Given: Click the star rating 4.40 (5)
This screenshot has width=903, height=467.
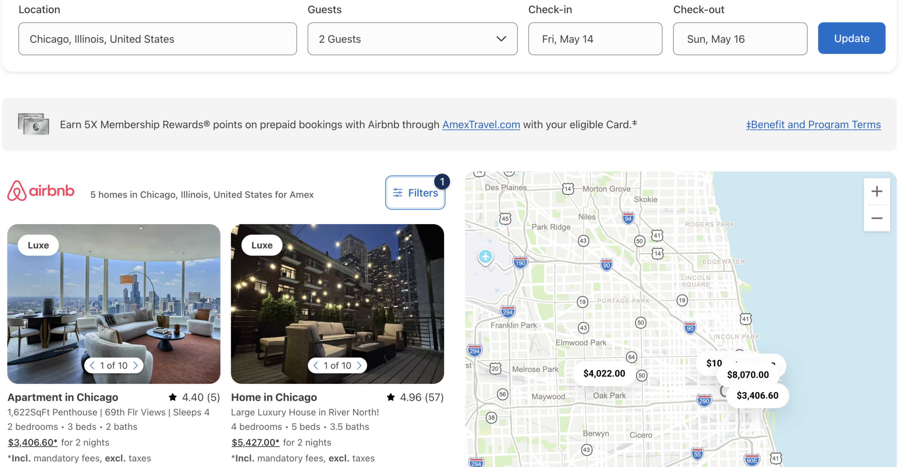Looking at the screenshot, I should pyautogui.click(x=194, y=397).
